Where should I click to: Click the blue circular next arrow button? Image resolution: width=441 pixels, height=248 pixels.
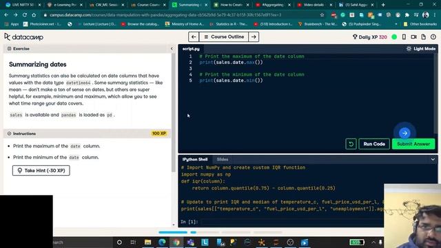pyautogui.click(x=404, y=133)
